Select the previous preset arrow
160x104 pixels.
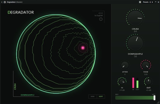click(150, 2)
